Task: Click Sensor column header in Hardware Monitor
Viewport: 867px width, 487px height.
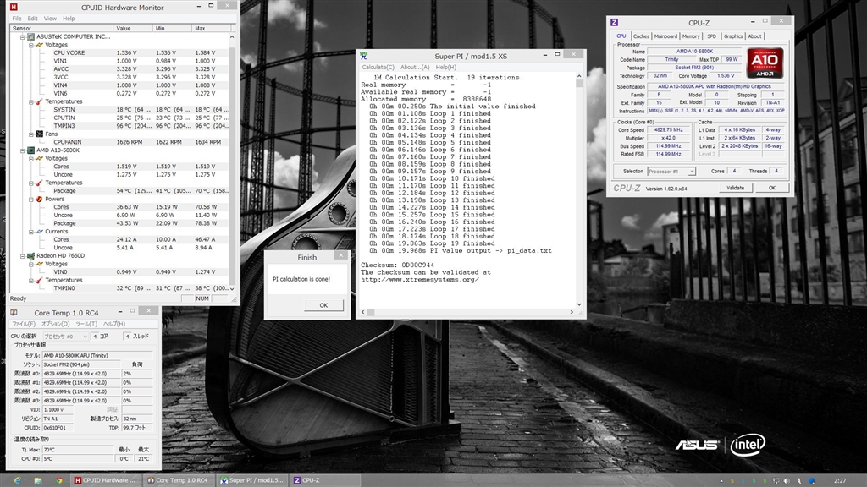Action: (62, 28)
